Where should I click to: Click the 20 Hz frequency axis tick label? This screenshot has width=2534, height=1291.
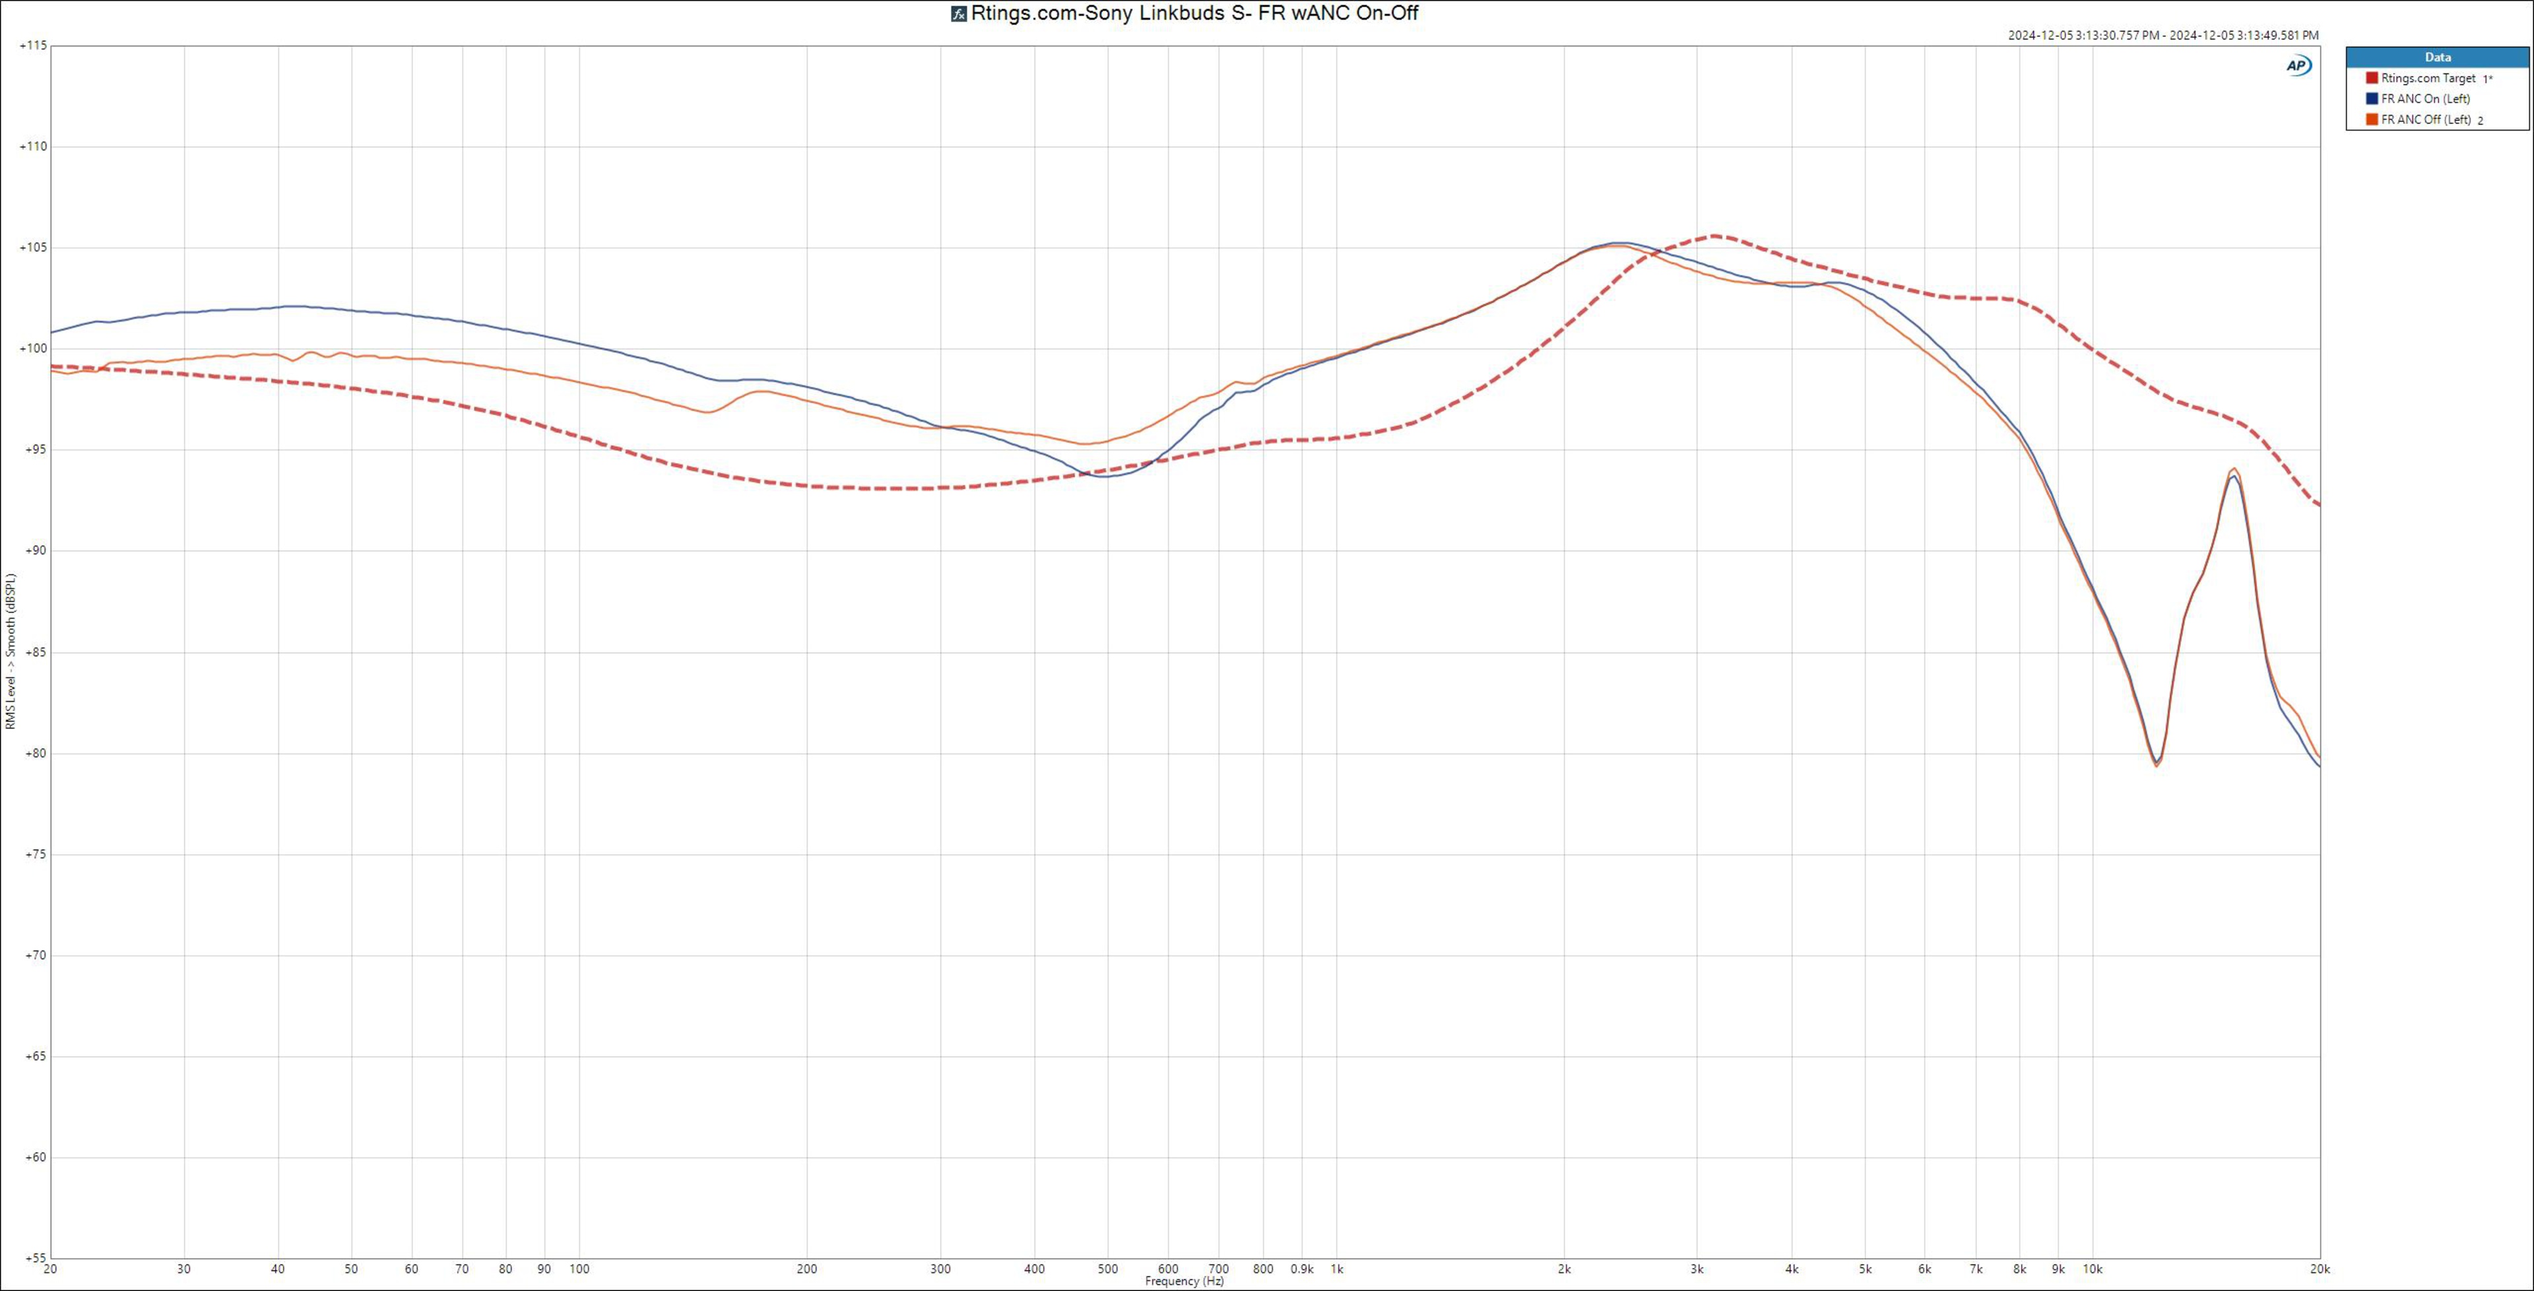(x=51, y=1269)
